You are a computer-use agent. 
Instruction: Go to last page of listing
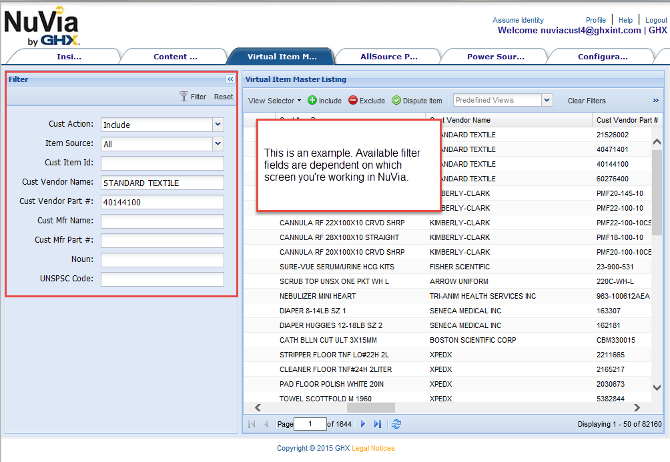click(x=378, y=424)
